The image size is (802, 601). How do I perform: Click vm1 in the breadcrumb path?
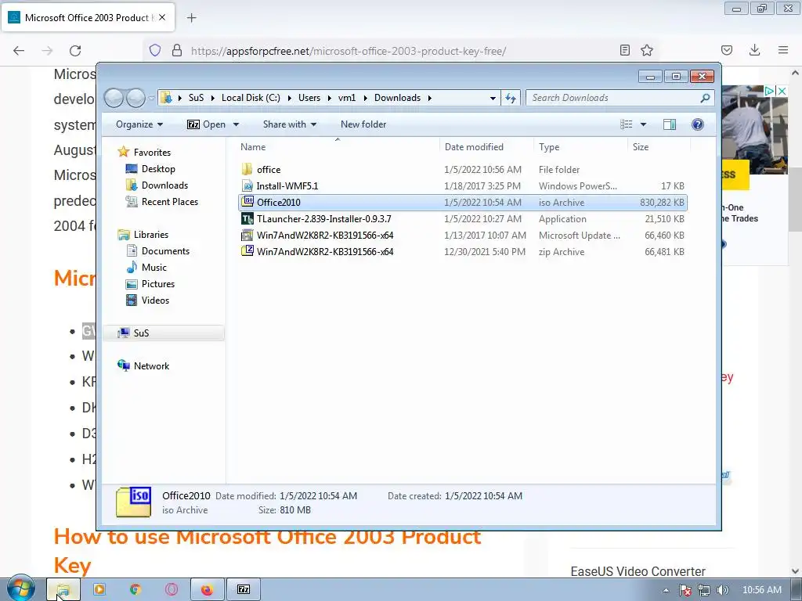point(346,98)
